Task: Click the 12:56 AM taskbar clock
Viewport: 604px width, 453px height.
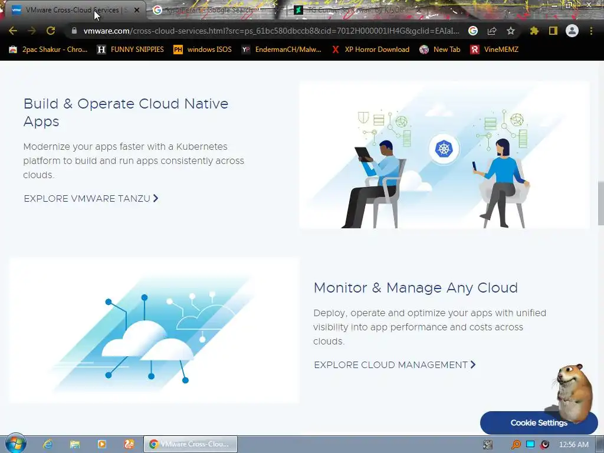Action: [x=573, y=445]
